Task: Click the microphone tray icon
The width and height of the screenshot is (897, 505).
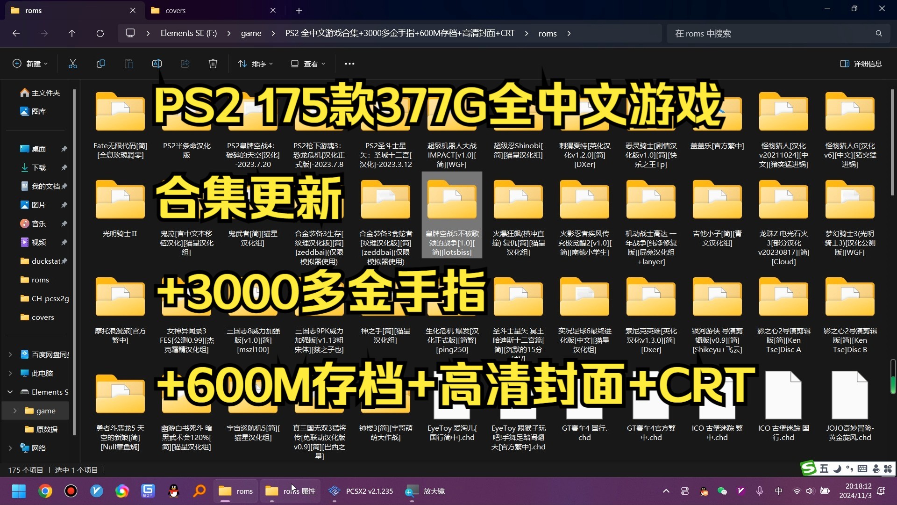Action: coord(760,491)
